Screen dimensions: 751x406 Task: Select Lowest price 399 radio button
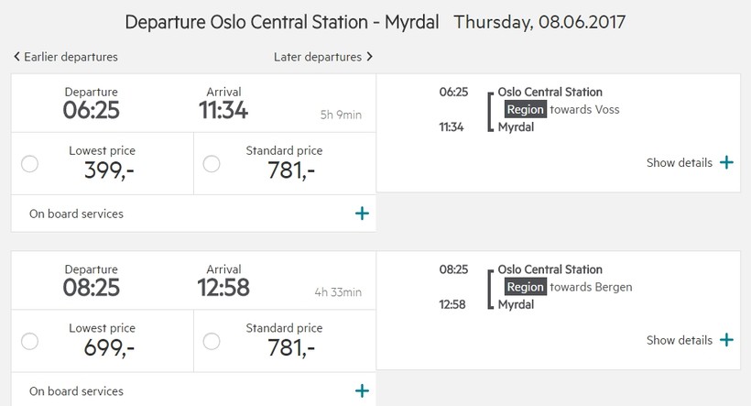29,164
